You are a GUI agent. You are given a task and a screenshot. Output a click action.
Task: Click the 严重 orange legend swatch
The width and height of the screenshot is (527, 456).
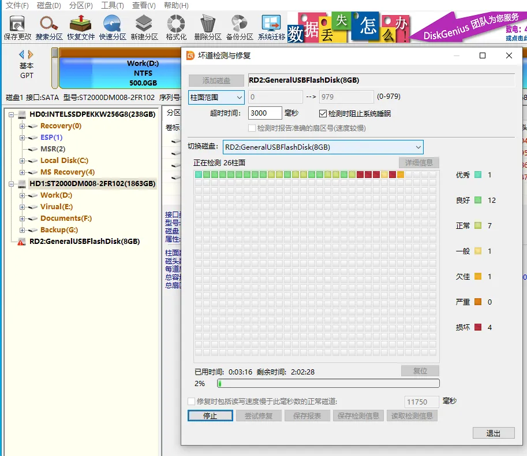tap(478, 302)
